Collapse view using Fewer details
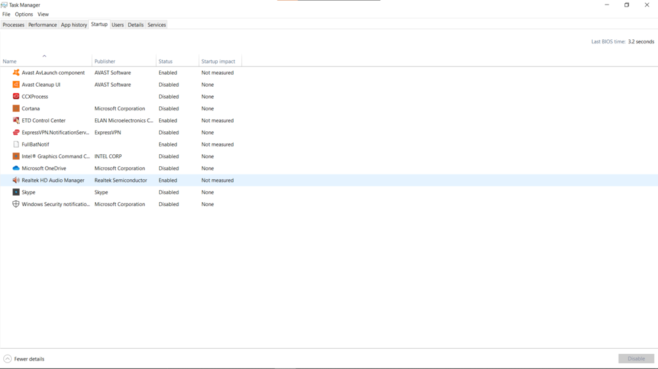Viewport: 658px width, 369px height. point(24,359)
